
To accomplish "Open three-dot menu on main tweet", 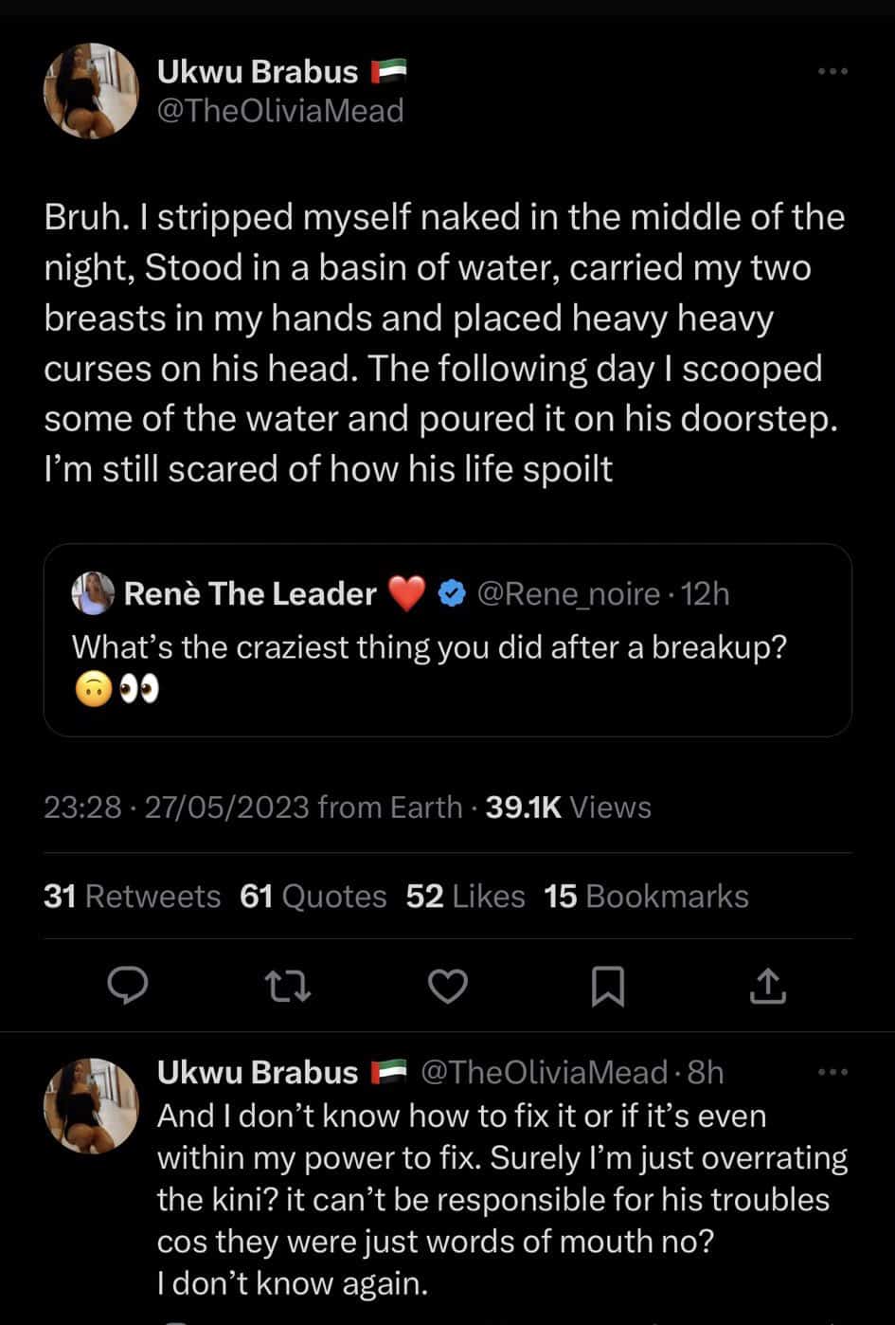I will (832, 72).
